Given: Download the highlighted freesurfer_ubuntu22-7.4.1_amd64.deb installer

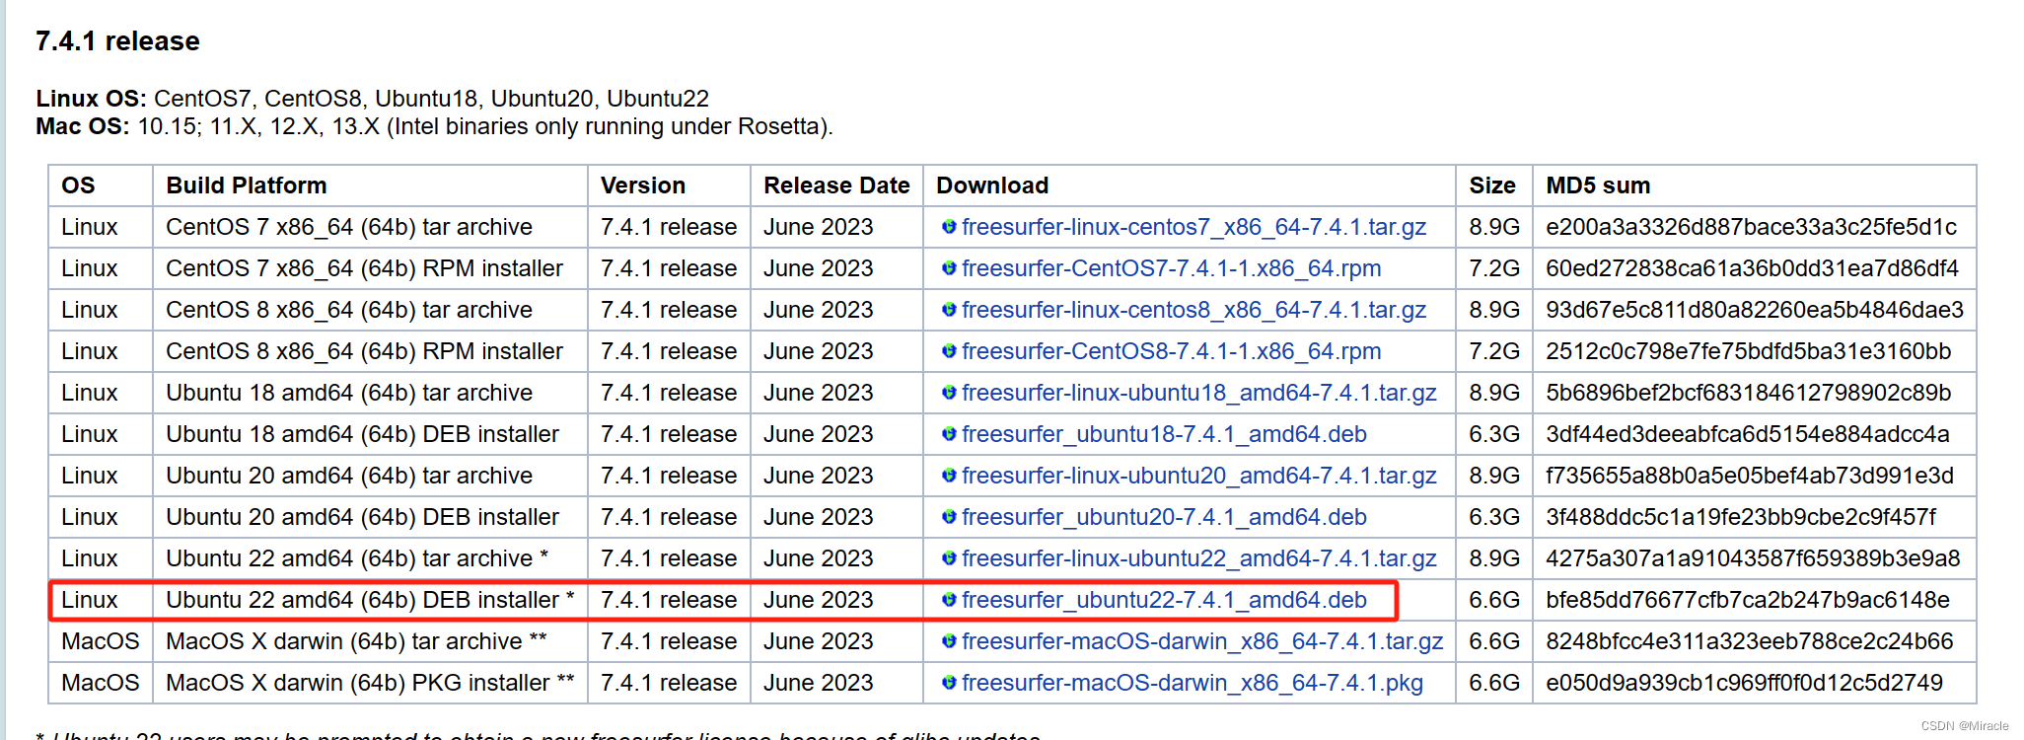Looking at the screenshot, I should click(x=1164, y=600).
